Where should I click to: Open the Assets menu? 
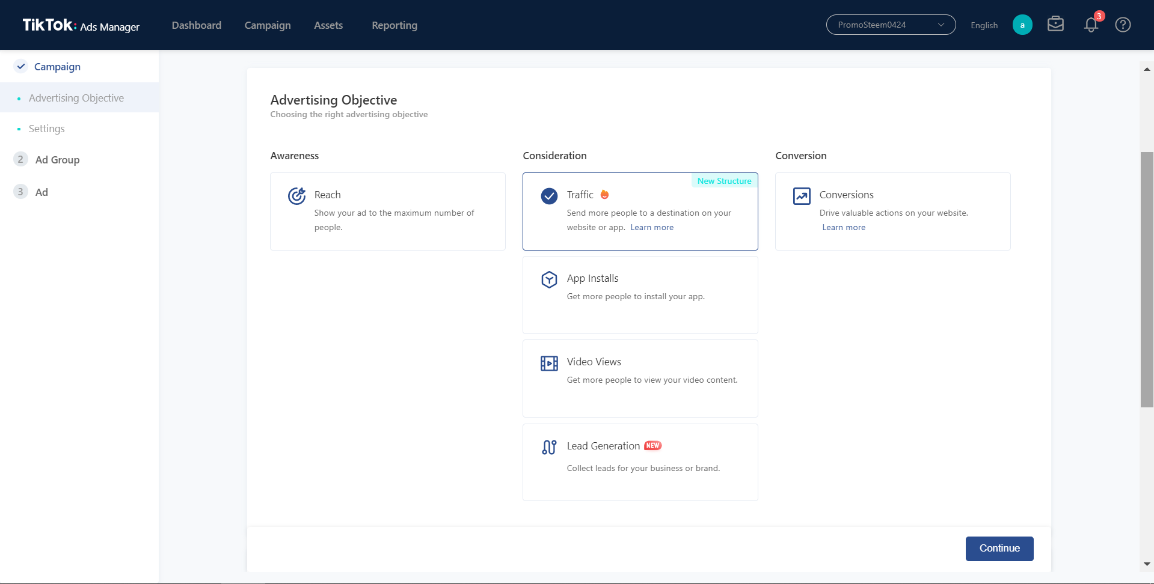[x=328, y=25]
